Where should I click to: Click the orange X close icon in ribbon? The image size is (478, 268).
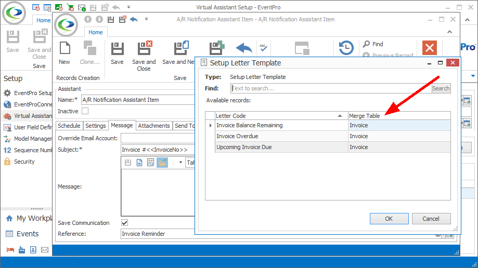pos(430,48)
